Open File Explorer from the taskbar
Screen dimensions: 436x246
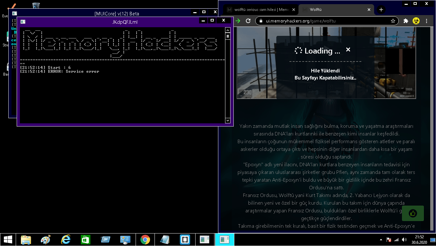tap(26, 240)
